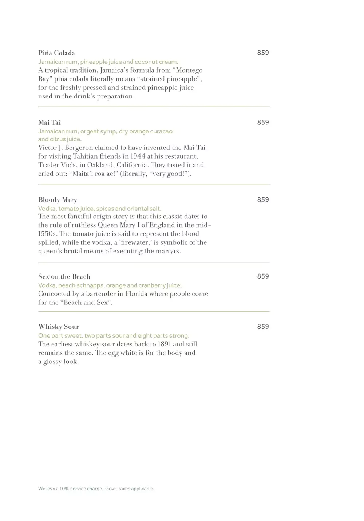Select the Whisky Sour heading
This screenshot has height=521, width=364.
coord(59,327)
